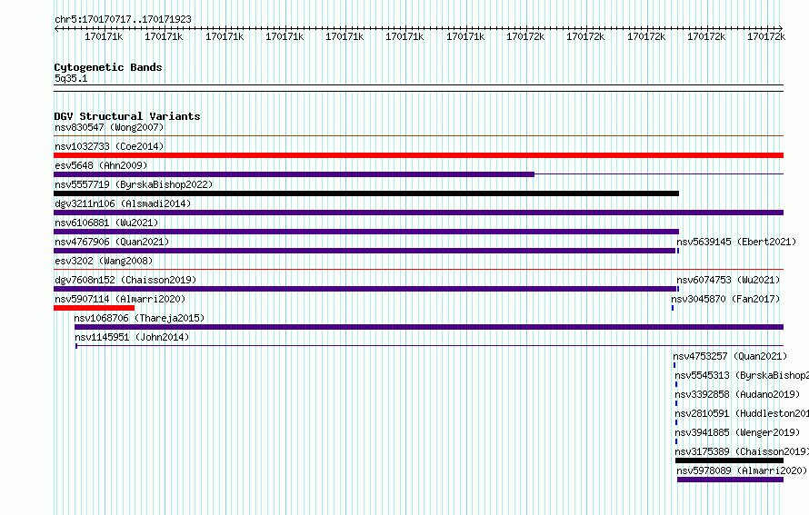Click the blue nsv4753257 variant marker
This screenshot has height=515, width=809.
click(674, 365)
